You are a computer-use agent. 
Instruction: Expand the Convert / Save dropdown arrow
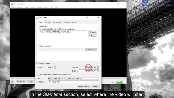(89, 87)
